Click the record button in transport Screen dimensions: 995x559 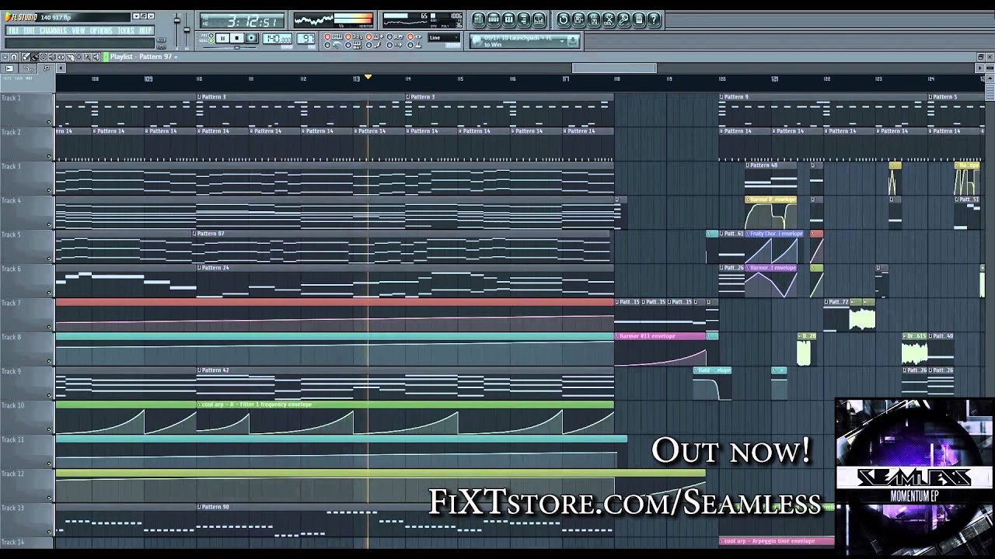point(252,38)
